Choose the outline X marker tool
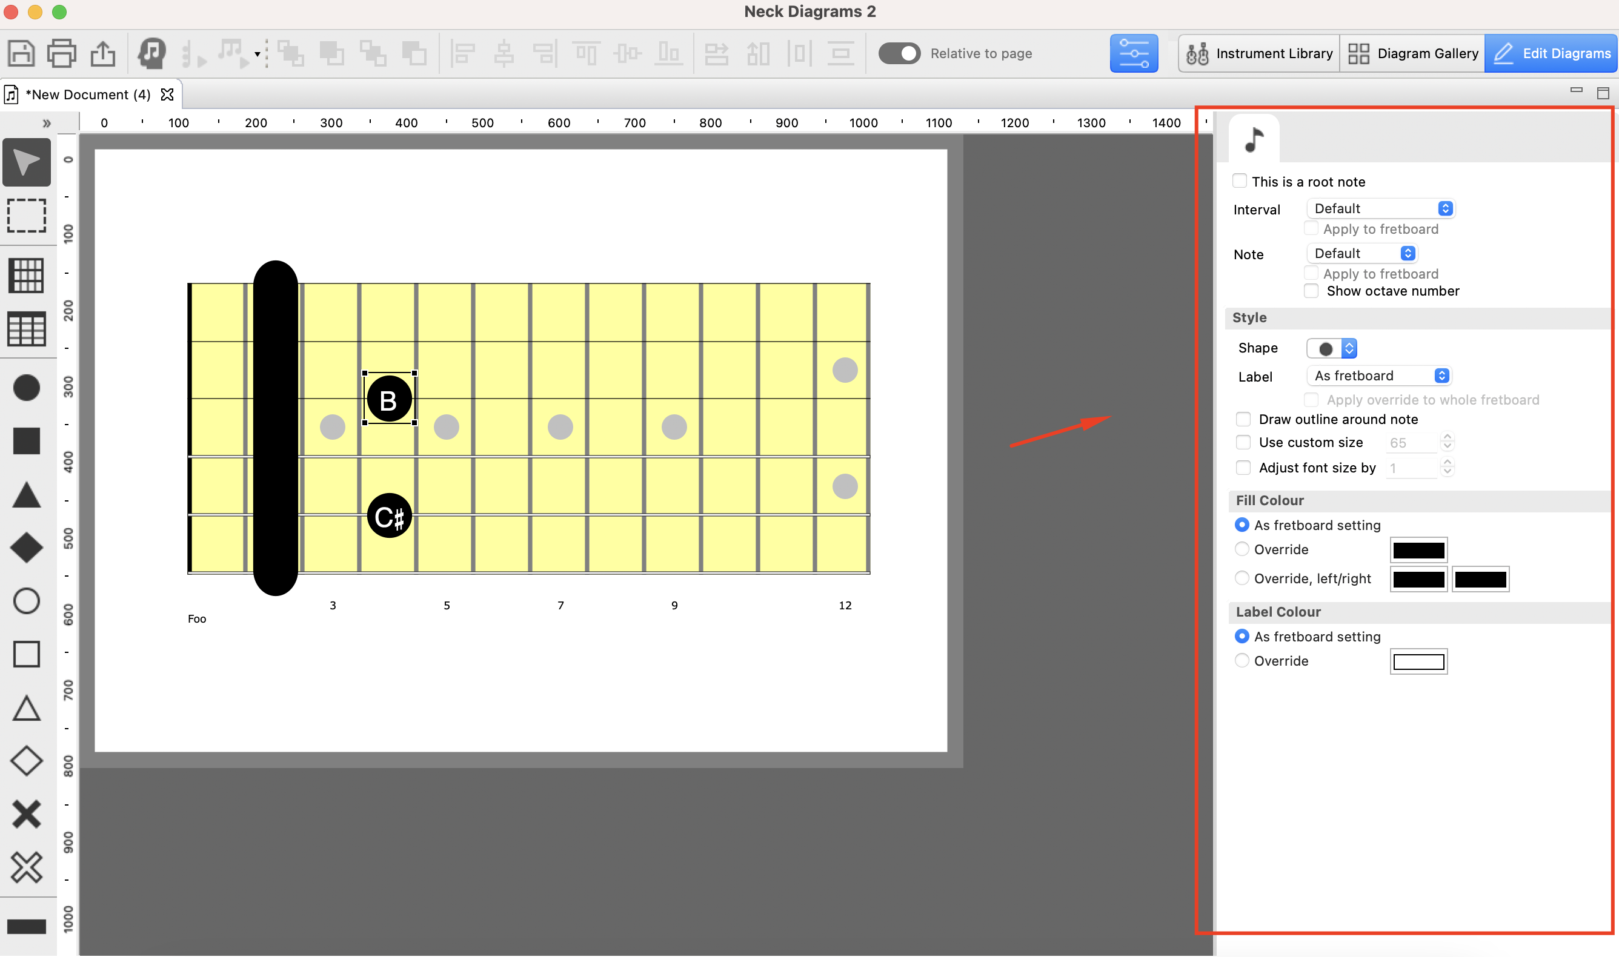Screen dimensions: 1619x957 tap(27, 868)
